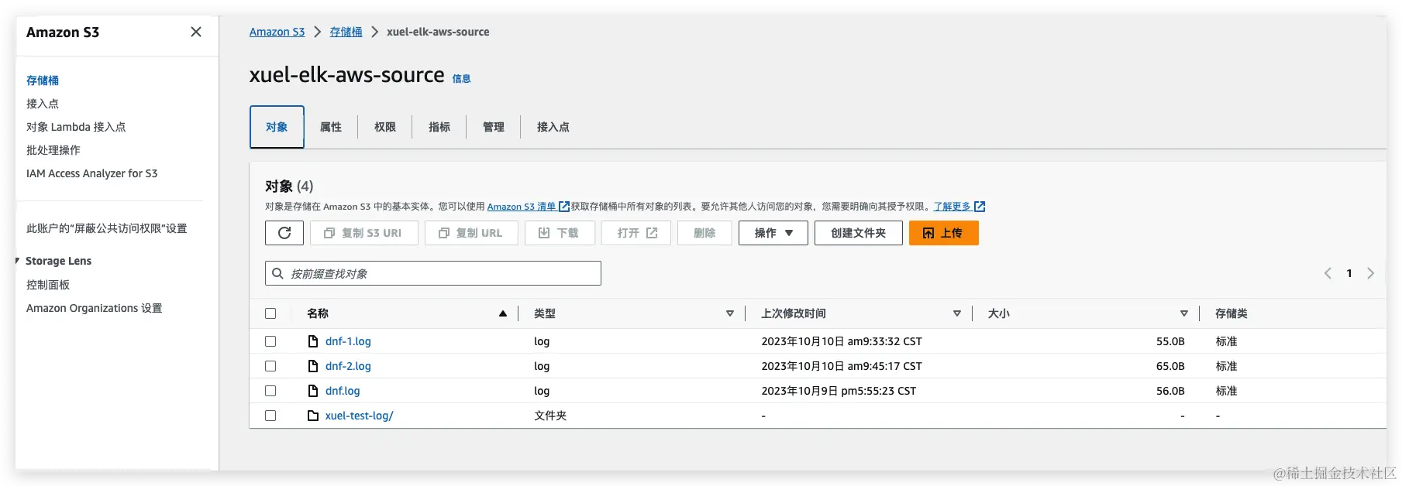Check the box for dnf-1.log
1402x486 pixels.
(270, 341)
